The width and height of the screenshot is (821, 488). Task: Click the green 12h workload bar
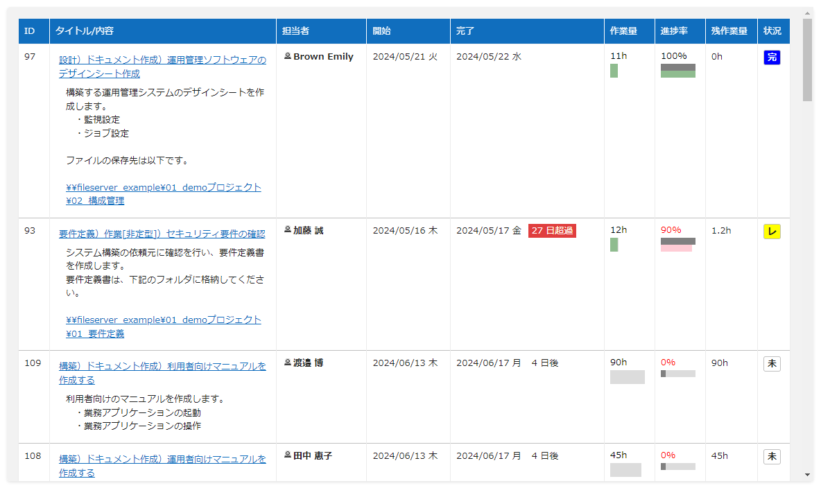point(614,245)
